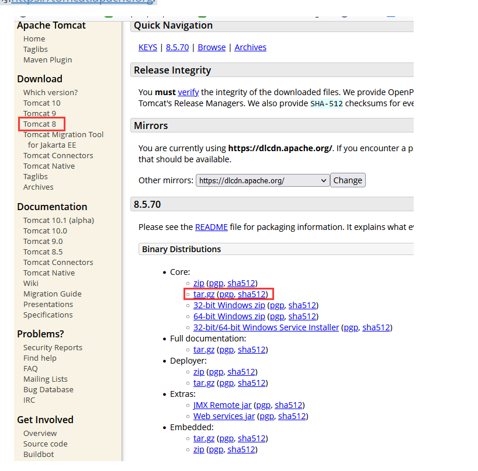The height and width of the screenshot is (471, 478).
Task: Open pgp for Deployer zip
Action: click(216, 372)
